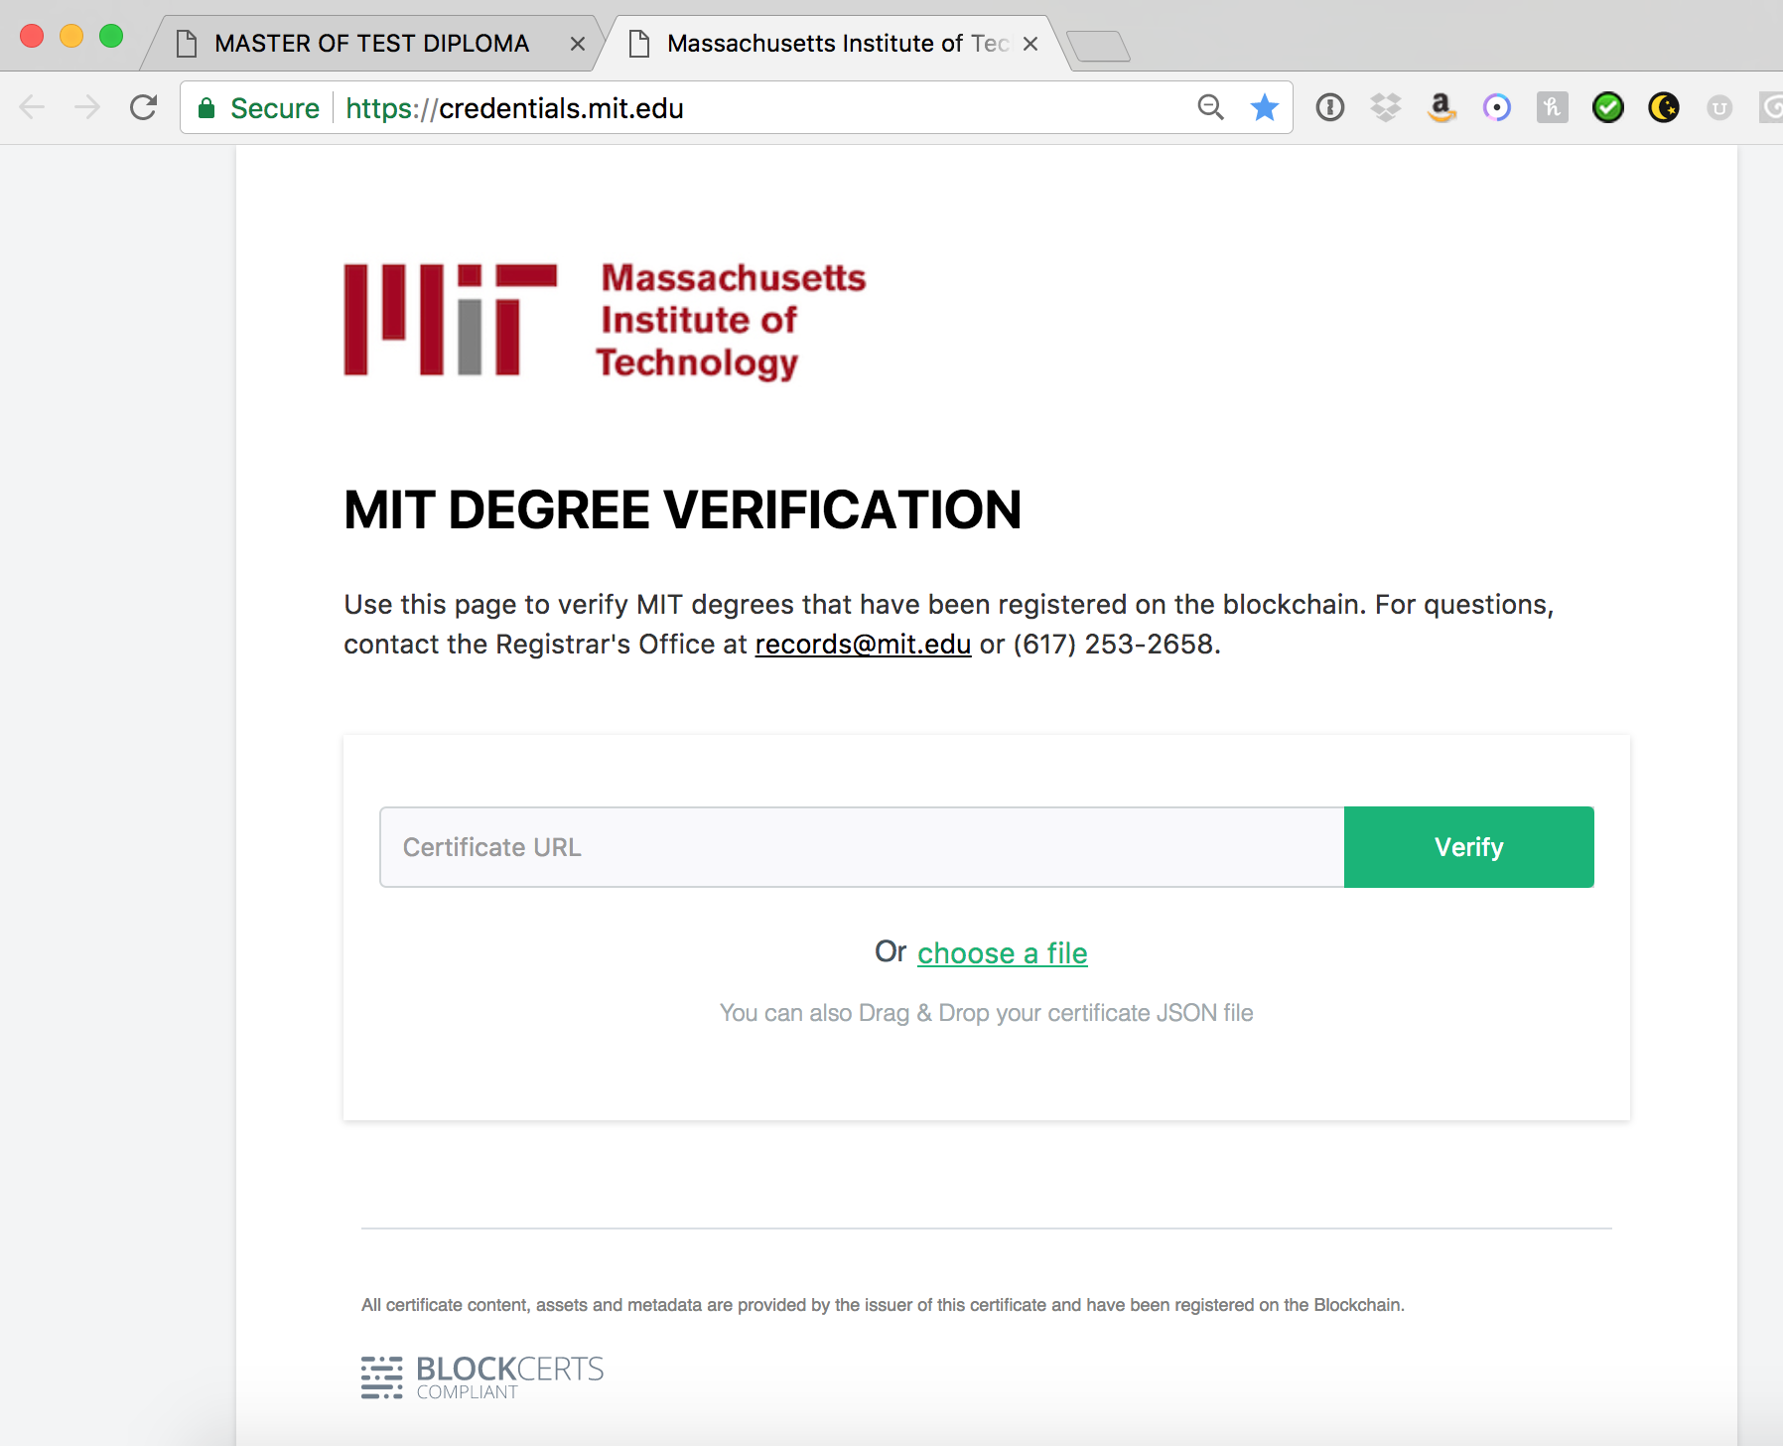Image resolution: width=1783 pixels, height=1446 pixels.
Task: Open a new tab with blank tab button
Action: coord(1098,46)
